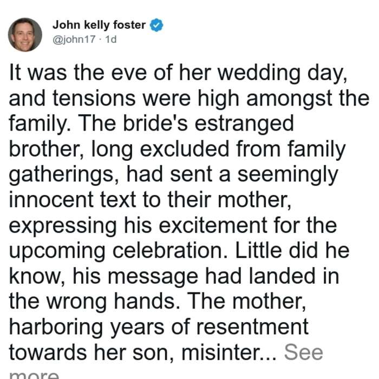This screenshot has width=379, height=379.
Task: Visit the @john17 handle
Action: pos(74,39)
